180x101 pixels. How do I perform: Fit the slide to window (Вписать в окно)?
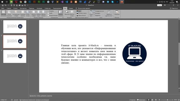tap(72, 13)
